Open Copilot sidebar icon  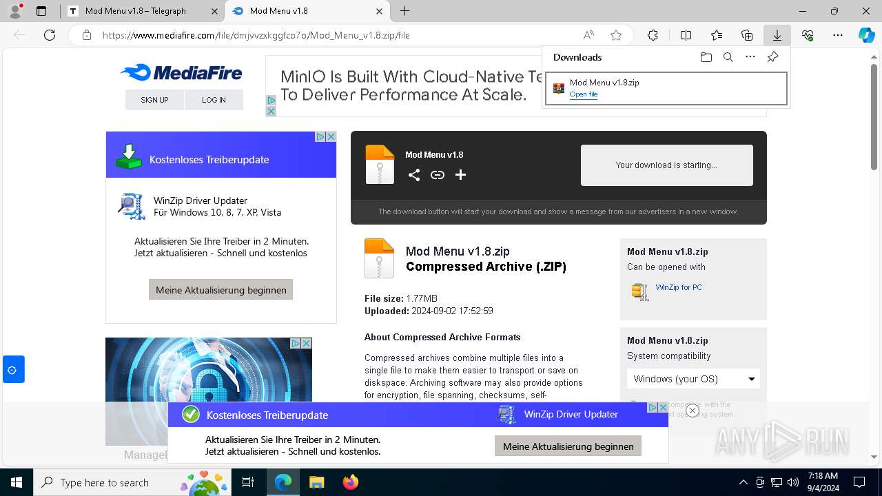point(866,35)
